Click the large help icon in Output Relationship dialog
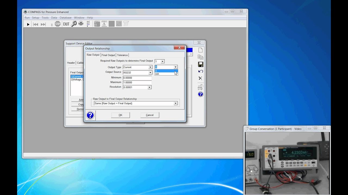 coord(90,115)
